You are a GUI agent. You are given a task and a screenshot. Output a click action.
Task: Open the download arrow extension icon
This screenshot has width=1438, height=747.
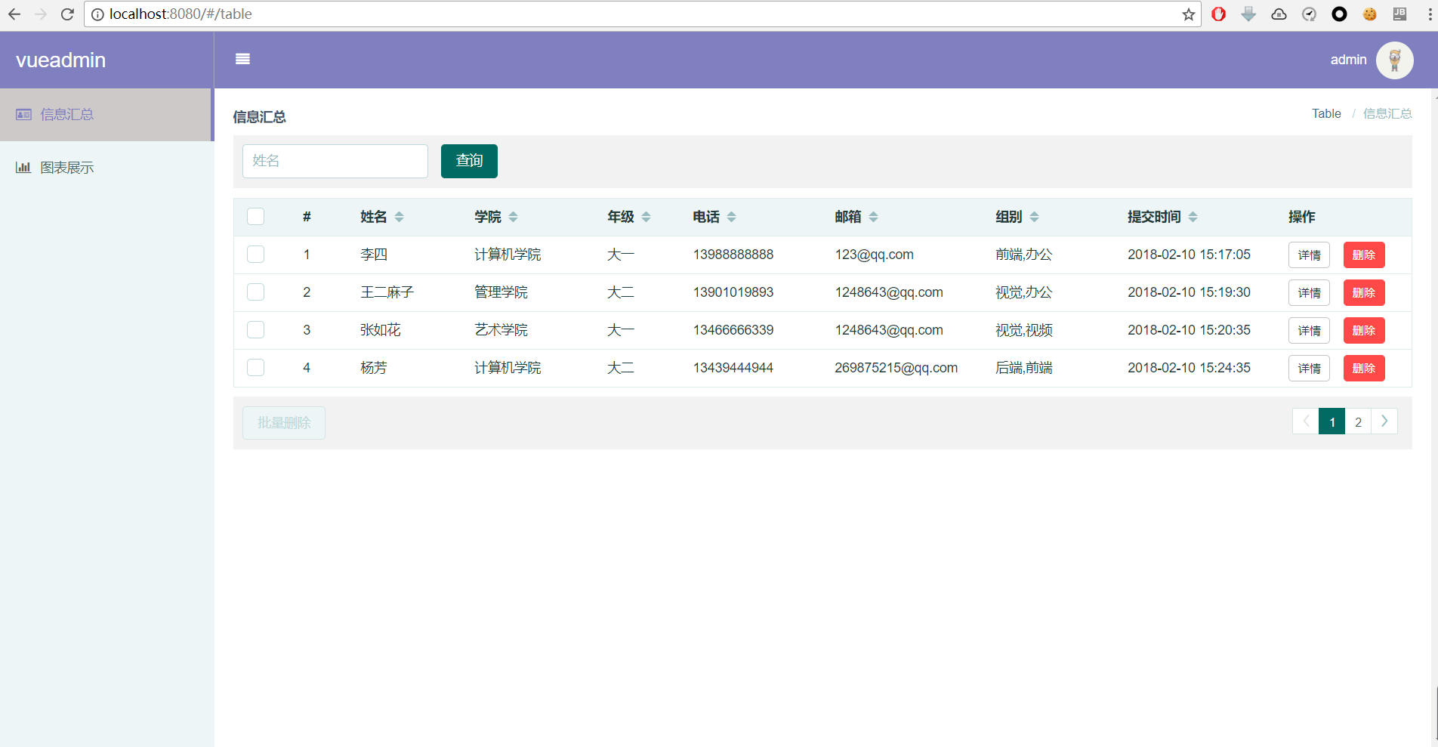(1248, 14)
